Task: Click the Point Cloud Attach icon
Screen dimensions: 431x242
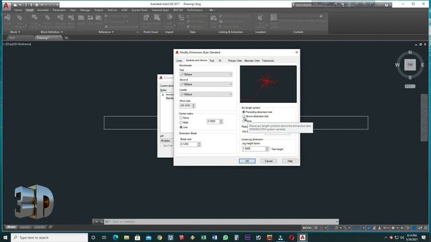Action: [x=147, y=18]
